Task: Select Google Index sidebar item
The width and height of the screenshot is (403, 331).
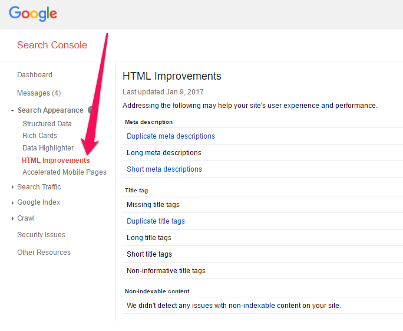Action: pyautogui.click(x=38, y=202)
